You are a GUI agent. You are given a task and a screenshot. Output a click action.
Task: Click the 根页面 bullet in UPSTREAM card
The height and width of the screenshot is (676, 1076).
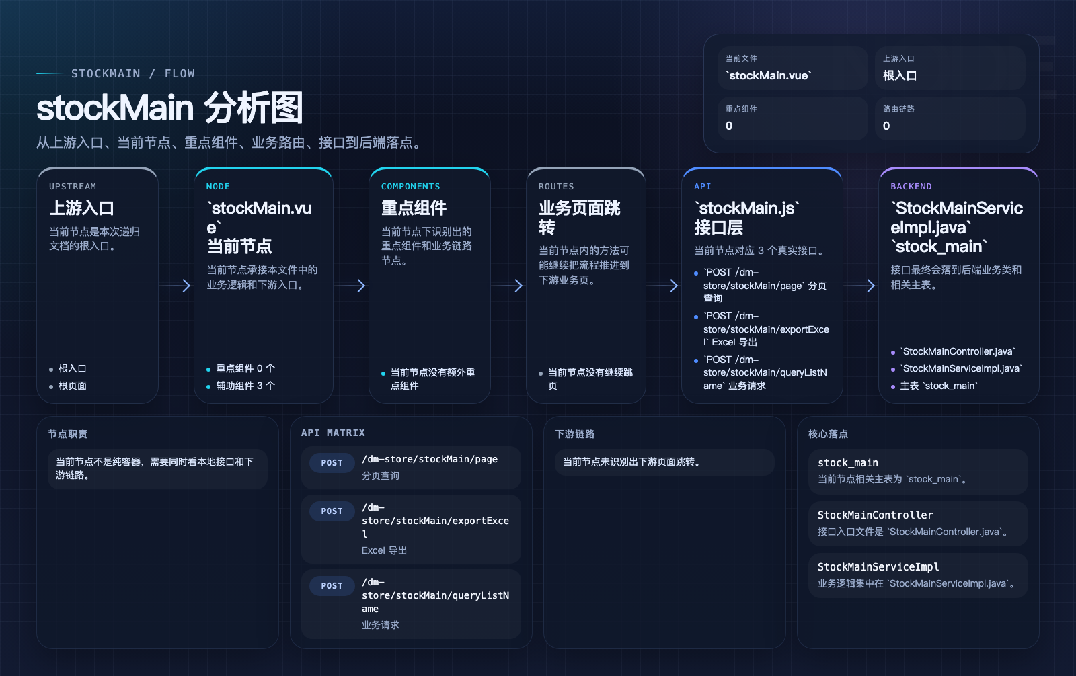(72, 386)
